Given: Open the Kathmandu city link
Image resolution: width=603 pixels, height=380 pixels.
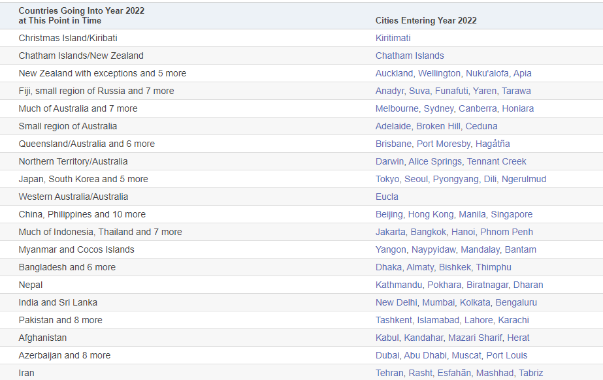Looking at the screenshot, I should 399,285.
